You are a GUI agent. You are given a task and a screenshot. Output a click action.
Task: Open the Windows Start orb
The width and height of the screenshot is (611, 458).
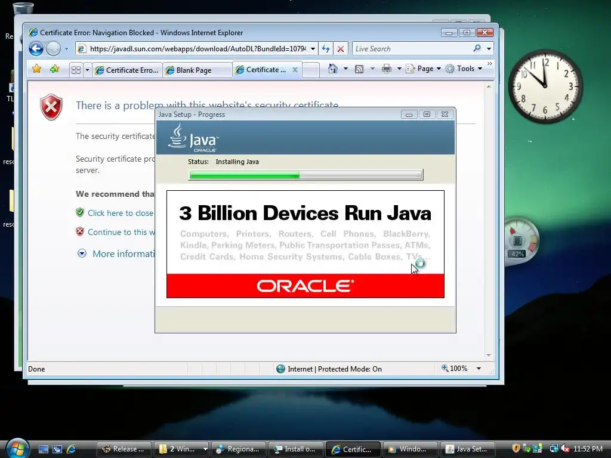click(17, 448)
